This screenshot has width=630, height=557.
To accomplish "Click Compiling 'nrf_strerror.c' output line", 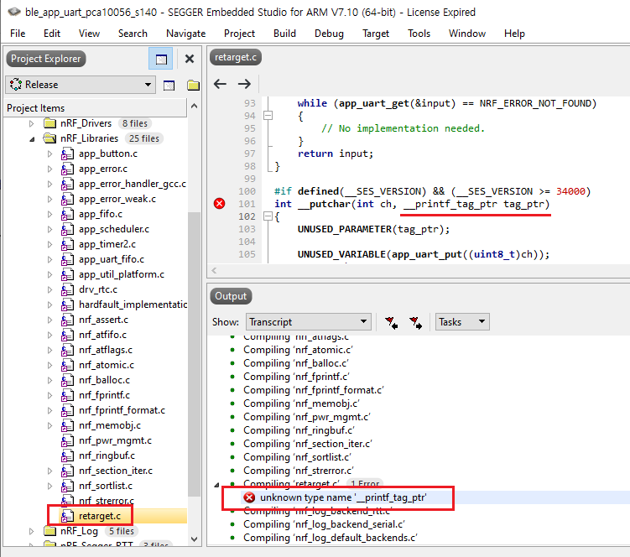I will pyautogui.click(x=298, y=471).
